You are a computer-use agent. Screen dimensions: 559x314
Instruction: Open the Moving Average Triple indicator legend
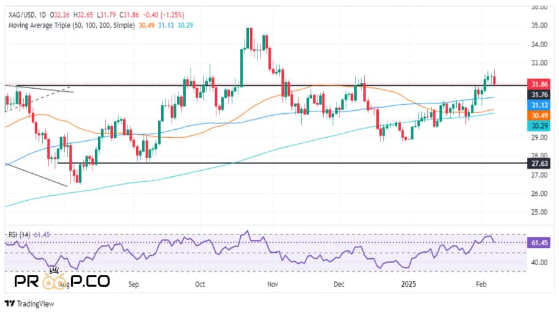click(x=71, y=25)
